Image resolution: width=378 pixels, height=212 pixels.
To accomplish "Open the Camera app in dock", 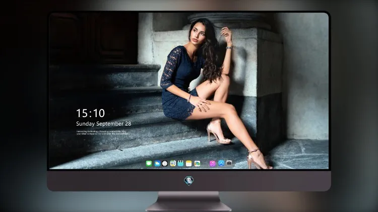I will coord(229,163).
